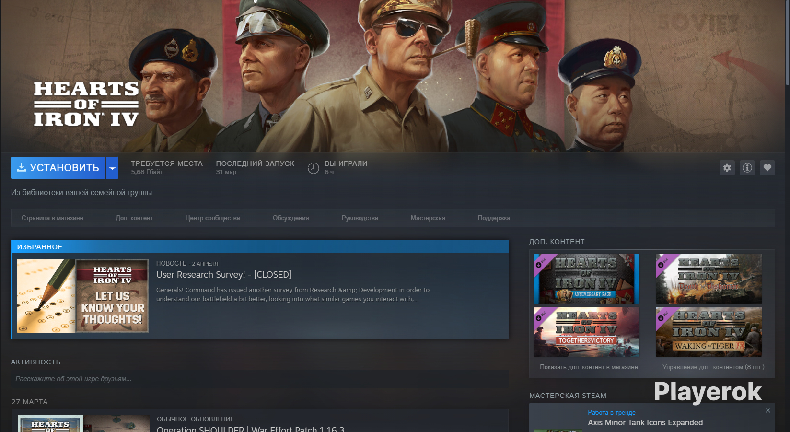The image size is (790, 432).
Task: Open Центр сообщества tab
Action: click(x=212, y=218)
